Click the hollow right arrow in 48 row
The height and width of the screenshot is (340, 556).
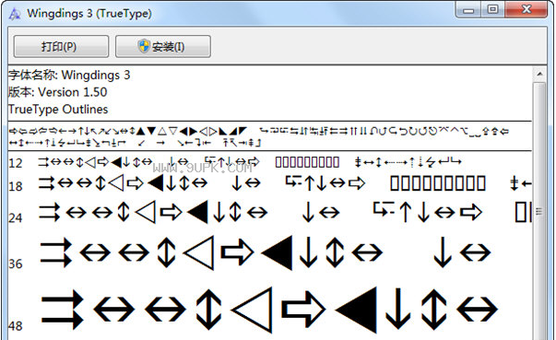303,310
